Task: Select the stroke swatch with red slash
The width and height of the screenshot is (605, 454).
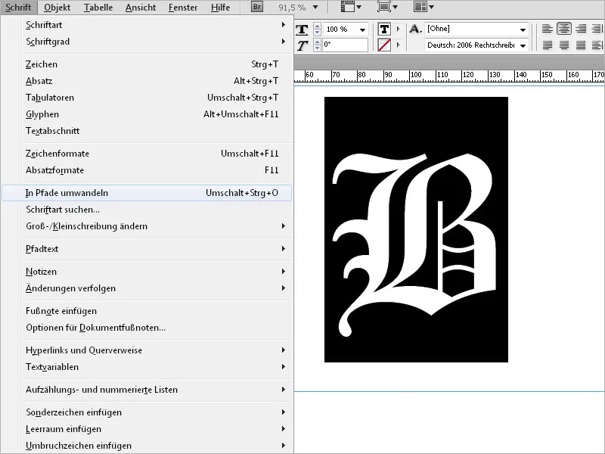Action: (x=384, y=45)
